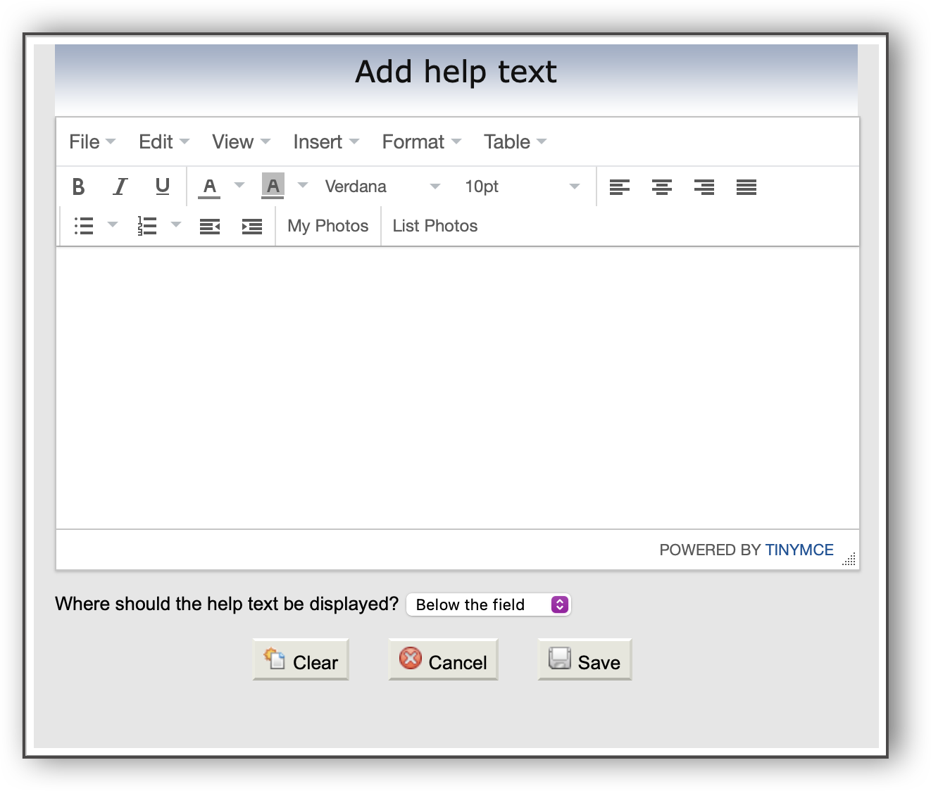Apply the text color

point(209,186)
